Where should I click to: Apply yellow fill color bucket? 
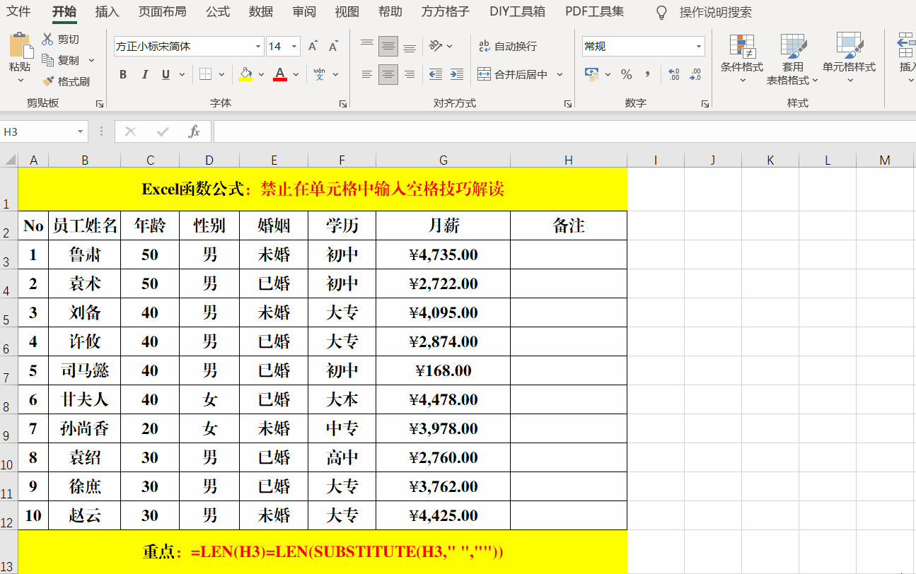click(x=245, y=74)
